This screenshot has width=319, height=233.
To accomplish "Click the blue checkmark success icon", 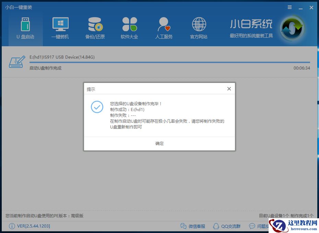I will (97, 107).
